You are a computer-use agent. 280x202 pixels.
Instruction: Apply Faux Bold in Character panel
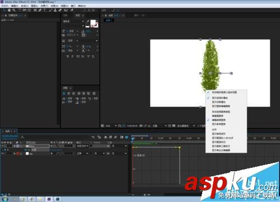point(68,57)
